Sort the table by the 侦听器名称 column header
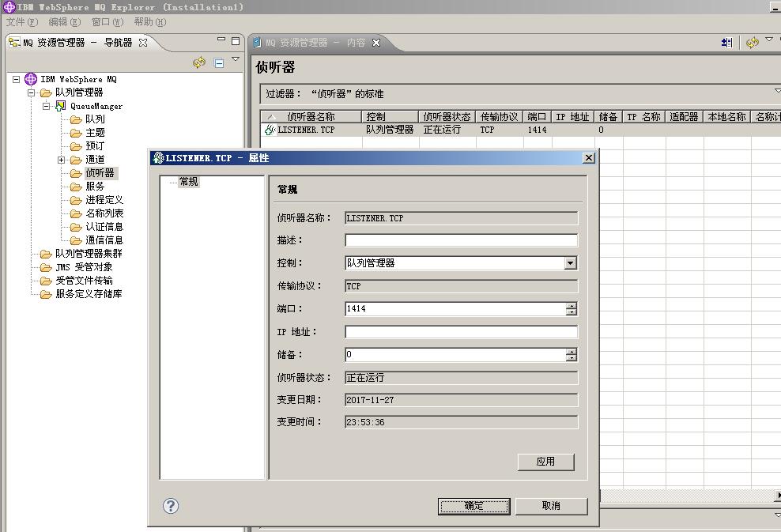Screen dimensions: 781x532 point(311,116)
